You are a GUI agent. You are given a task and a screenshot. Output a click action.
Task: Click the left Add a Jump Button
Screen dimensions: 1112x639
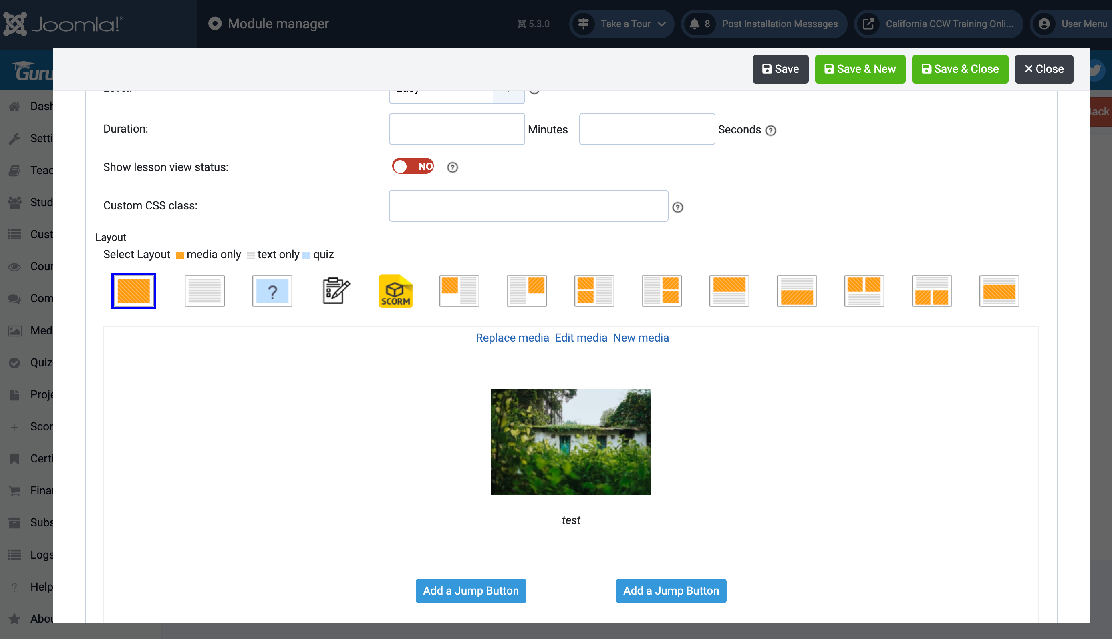click(471, 590)
